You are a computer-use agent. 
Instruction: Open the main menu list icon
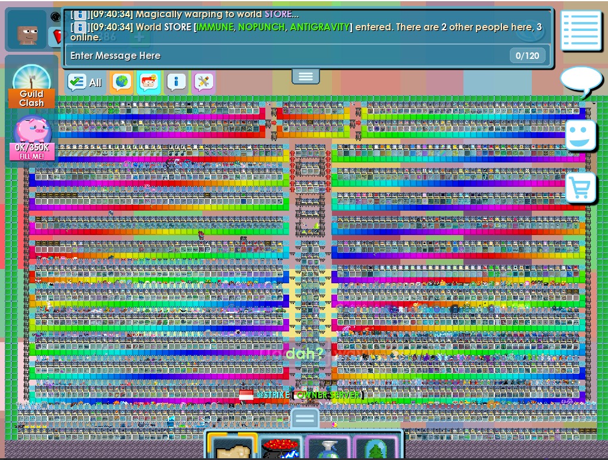[x=581, y=30]
